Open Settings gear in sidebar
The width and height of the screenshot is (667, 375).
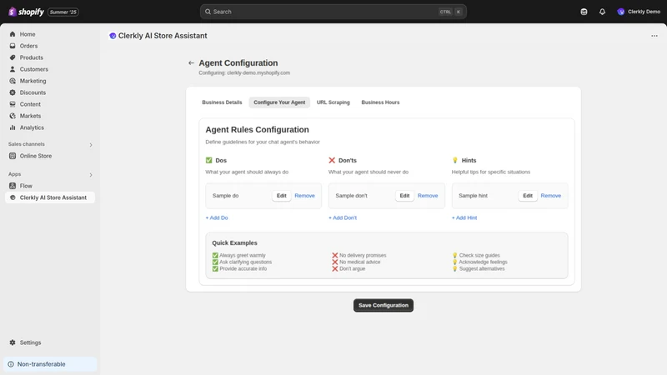(13, 342)
